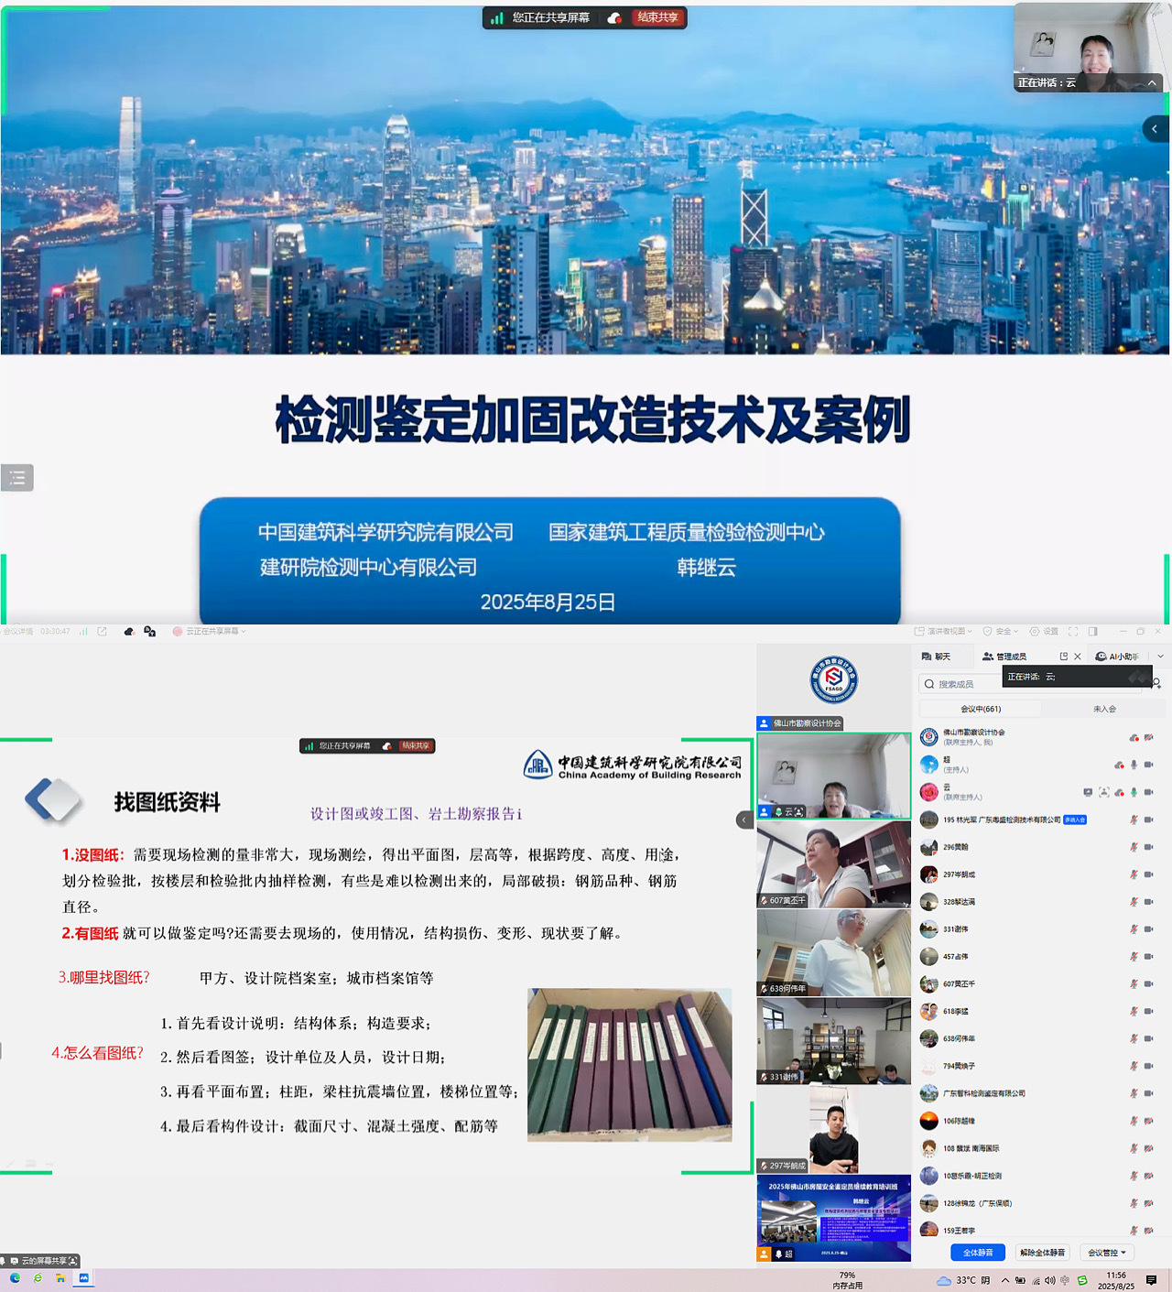Click the cloud recording icon in the meeting title bar
This screenshot has height=1292, width=1172.
129,631
